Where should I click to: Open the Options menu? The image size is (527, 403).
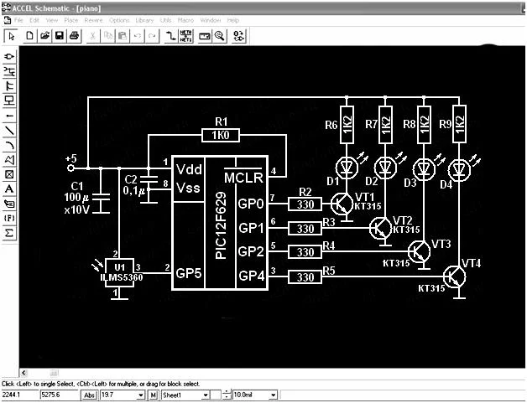tap(119, 20)
